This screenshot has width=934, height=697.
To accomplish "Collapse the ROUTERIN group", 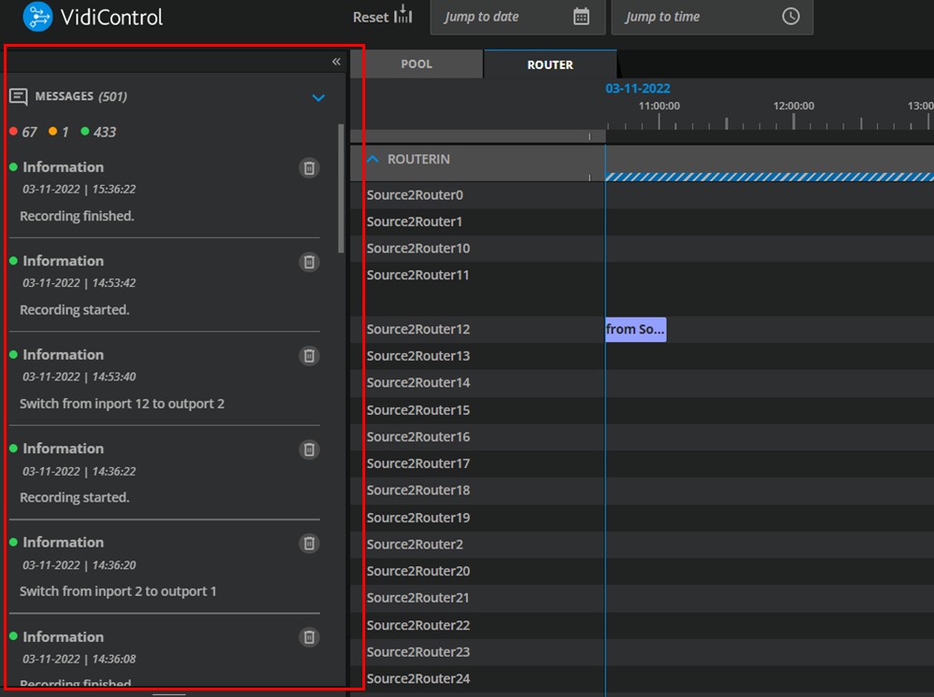I will pos(374,160).
